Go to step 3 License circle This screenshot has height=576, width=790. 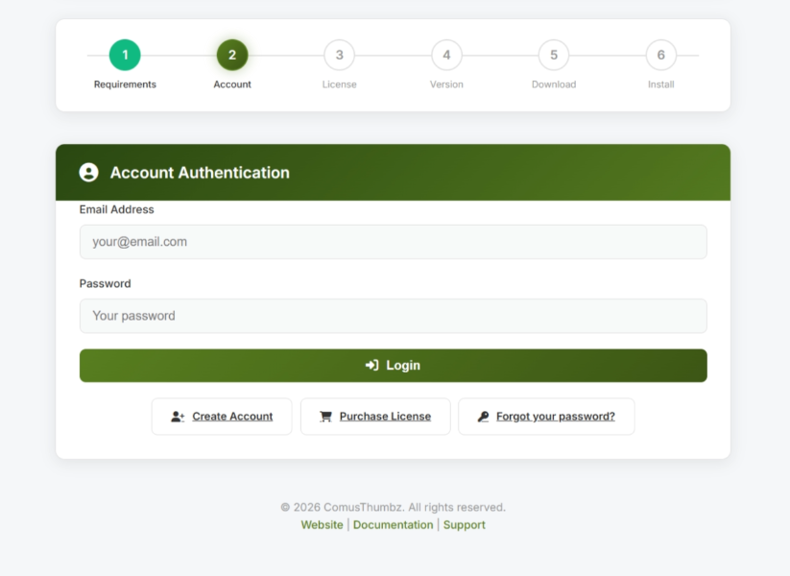(x=339, y=56)
